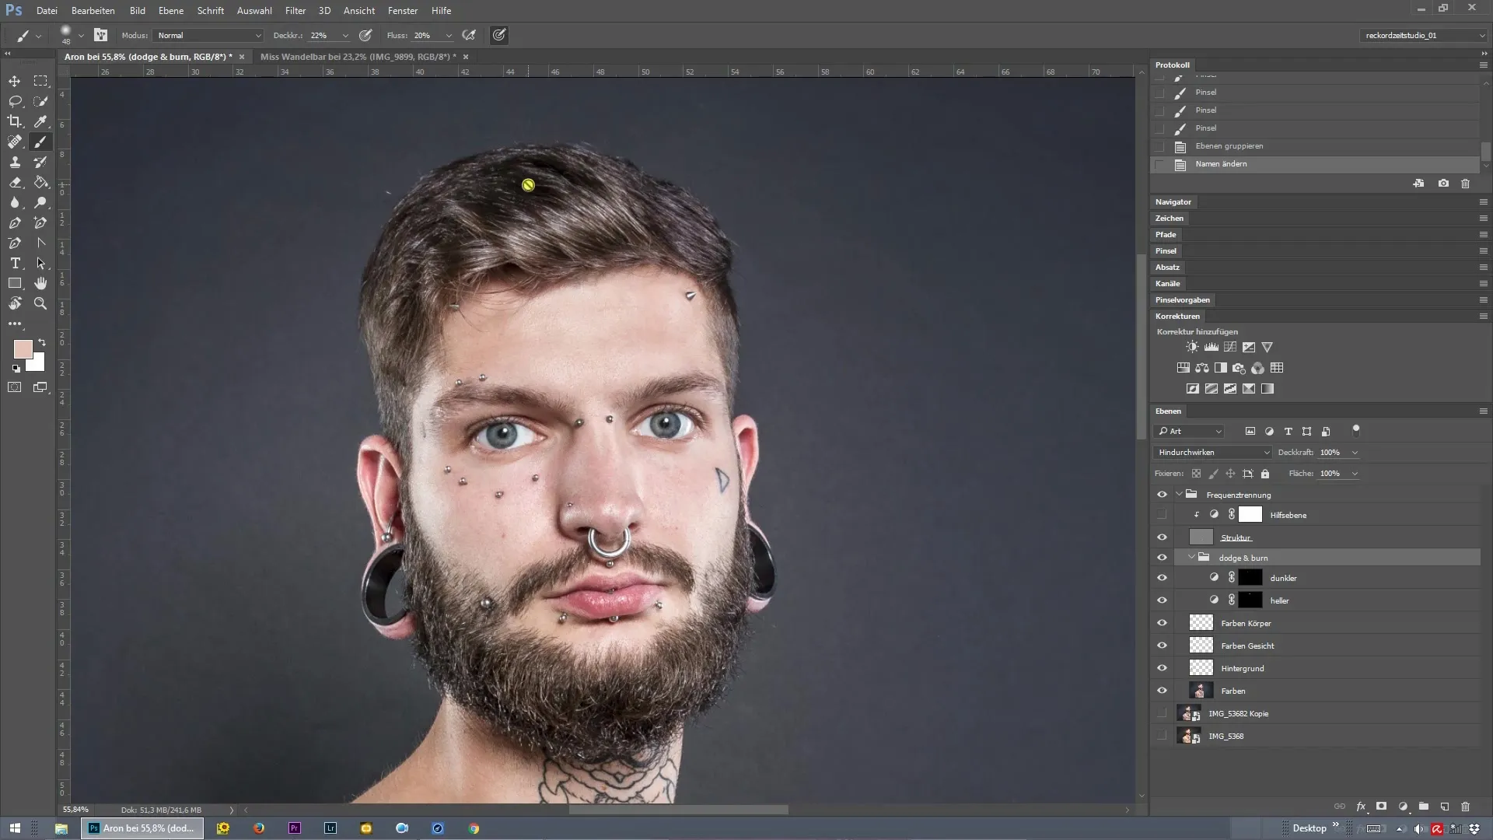This screenshot has height=840, width=1493.
Task: Collapse the Frequenztrennung group
Action: [x=1180, y=494]
